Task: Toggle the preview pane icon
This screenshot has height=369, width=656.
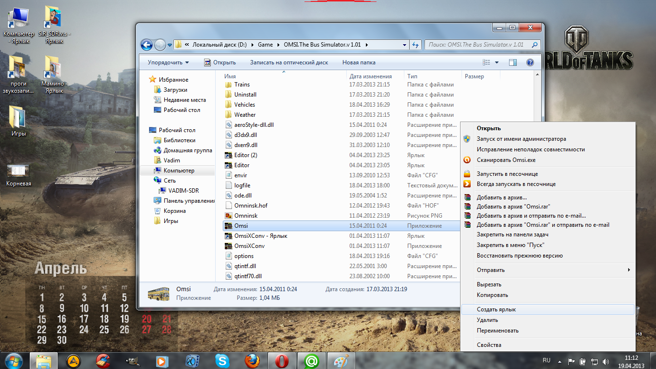Action: pos(513,62)
